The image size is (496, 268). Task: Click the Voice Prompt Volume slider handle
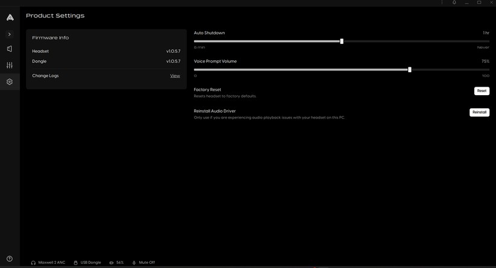coord(410,70)
